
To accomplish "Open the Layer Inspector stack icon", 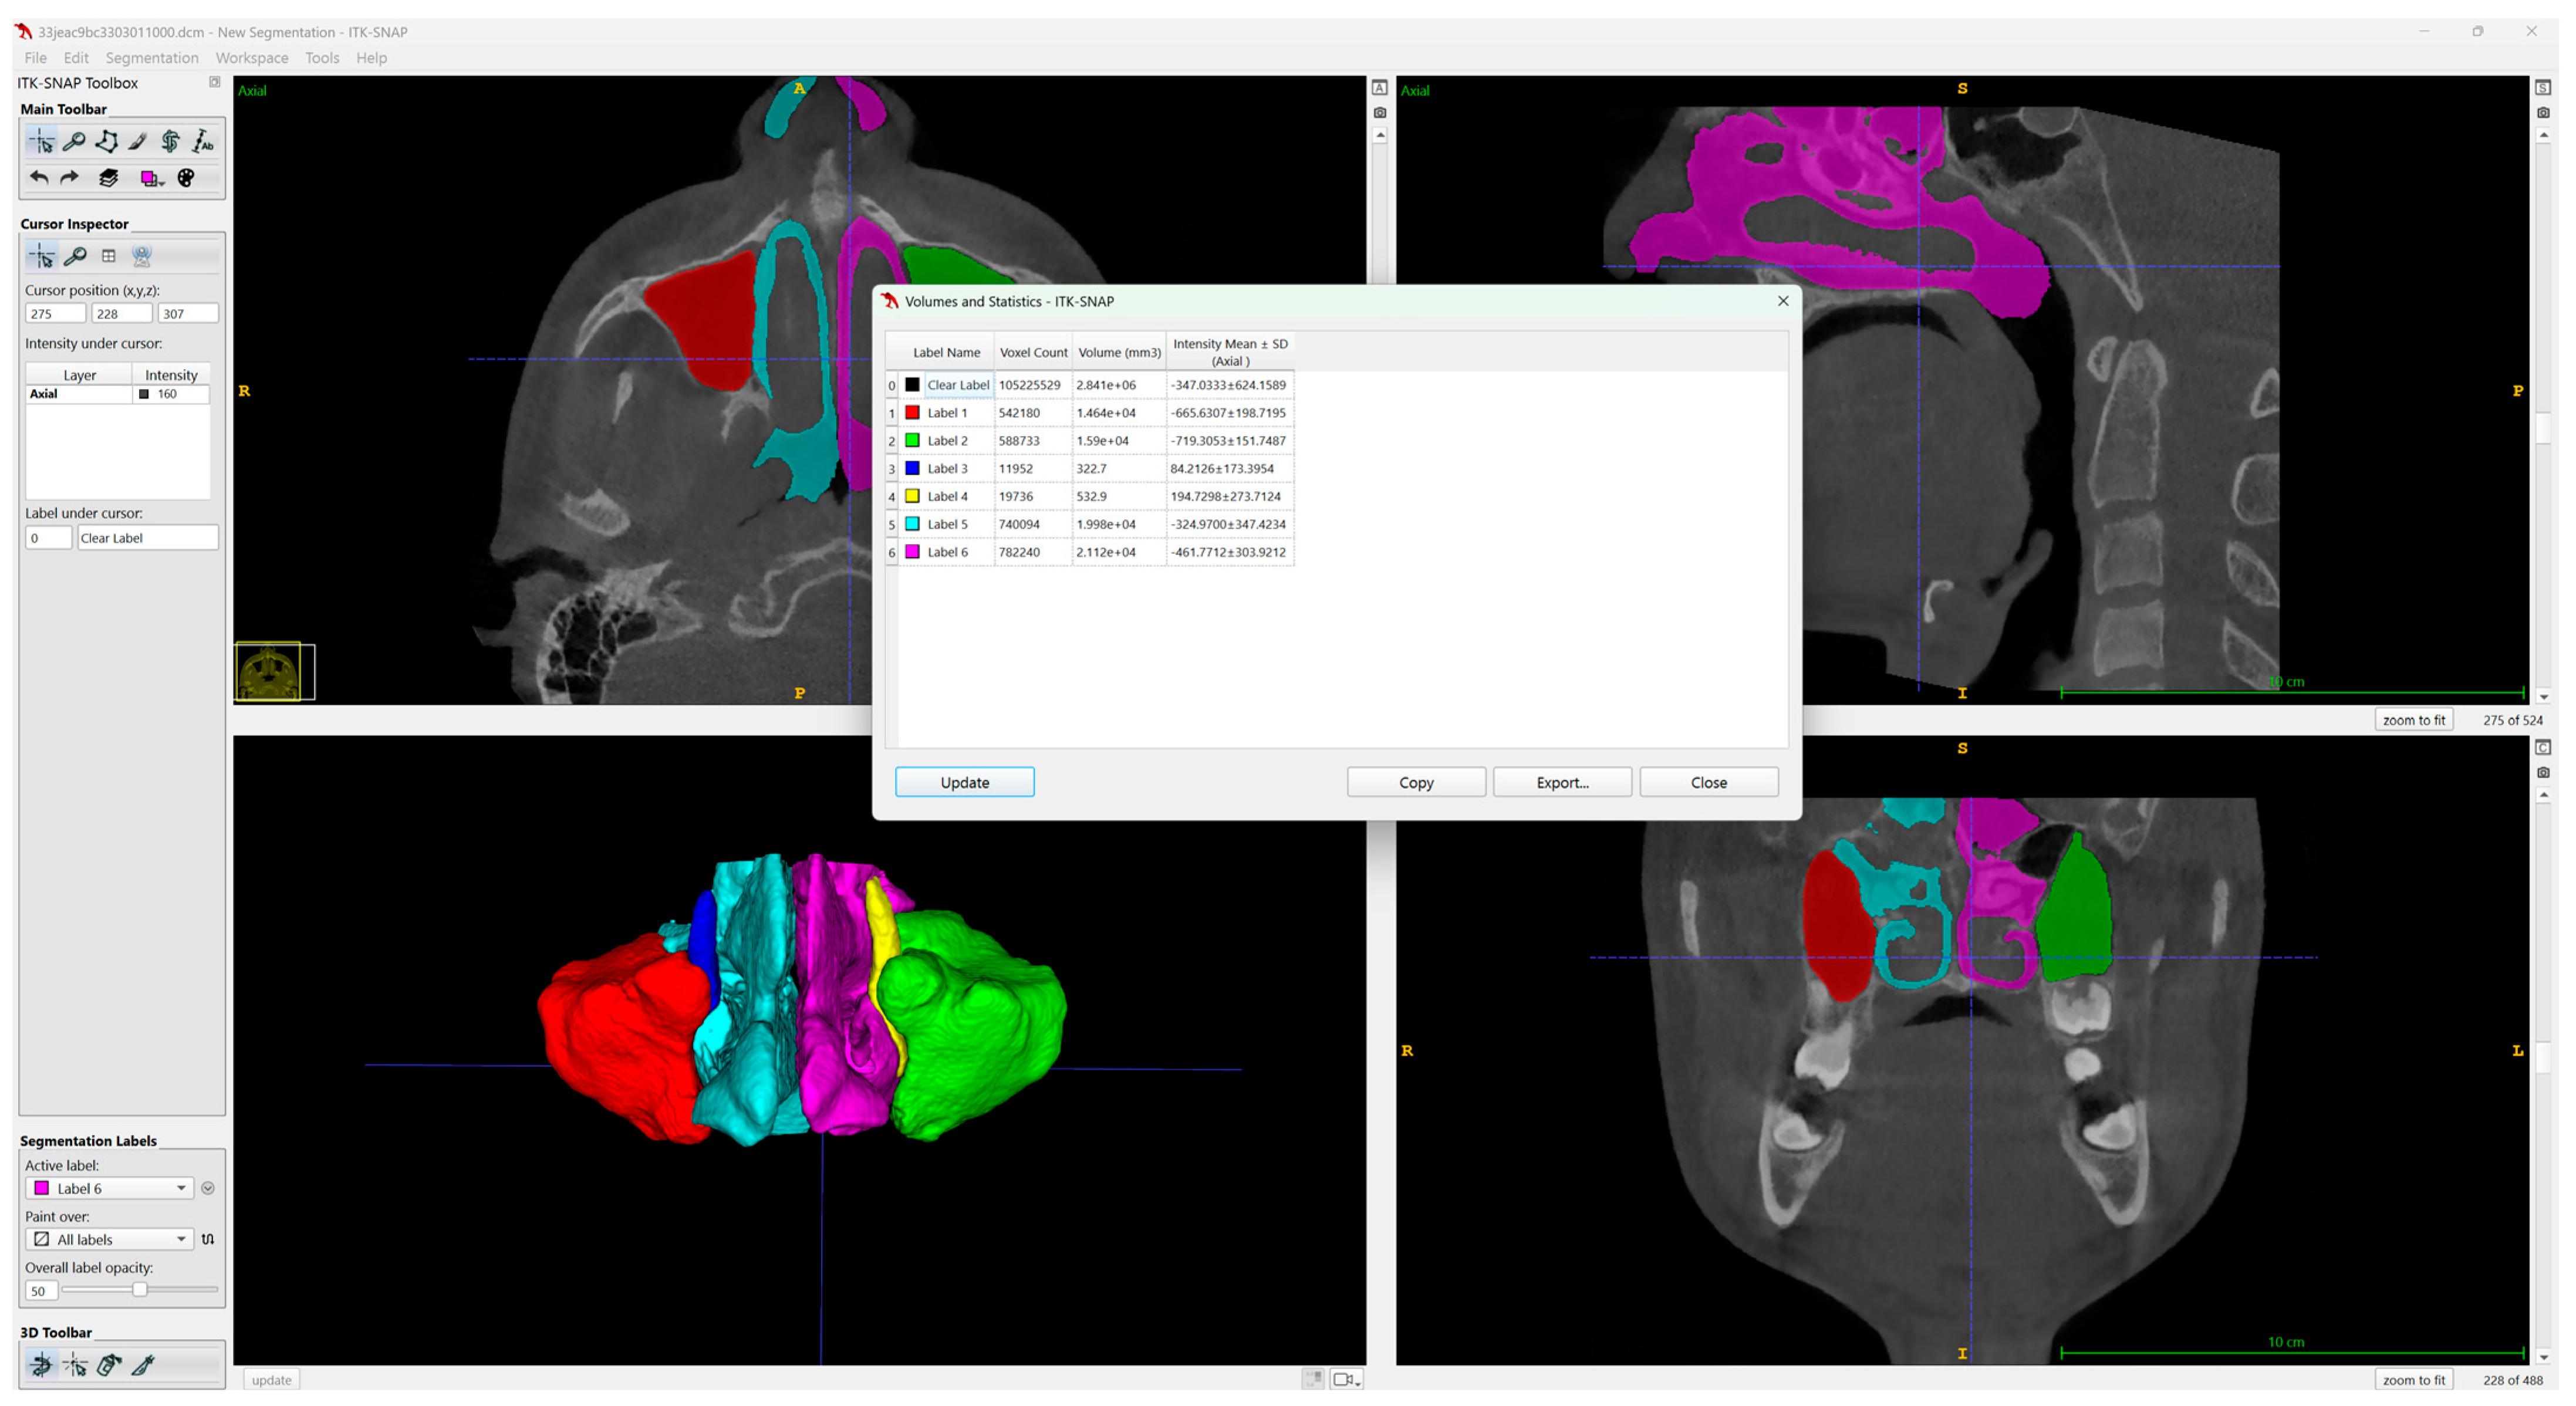I will [109, 178].
